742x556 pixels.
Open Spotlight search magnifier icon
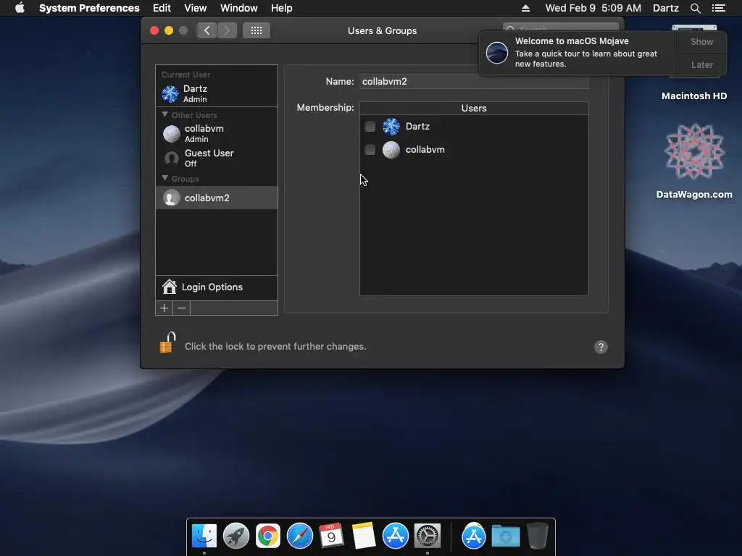[695, 8]
